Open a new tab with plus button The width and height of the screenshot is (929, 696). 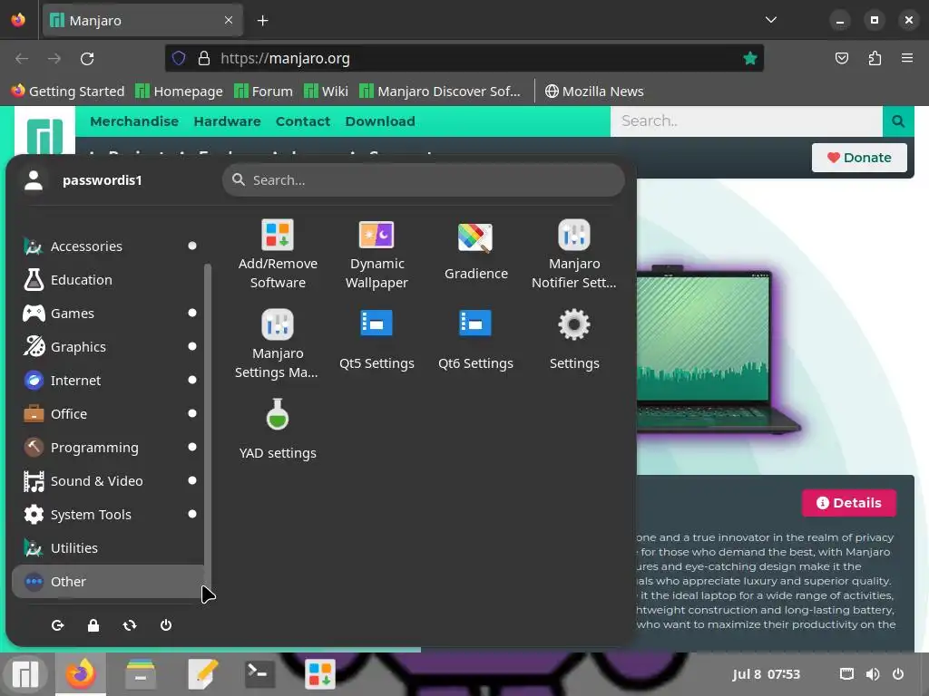point(262,21)
